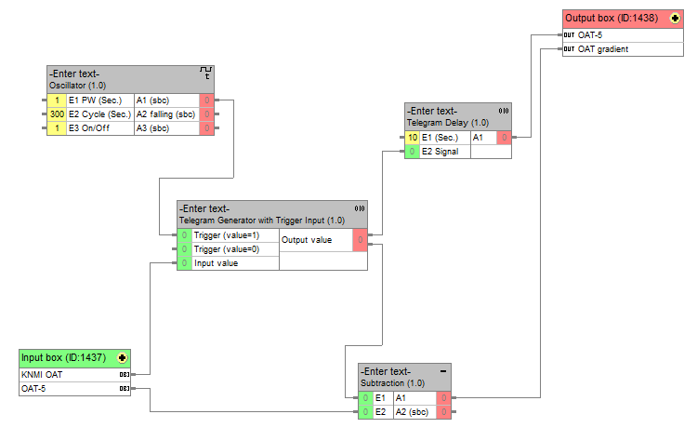The width and height of the screenshot is (697, 441).
Task: Click the A2 falling (sbc) output value
Action: coord(206,114)
